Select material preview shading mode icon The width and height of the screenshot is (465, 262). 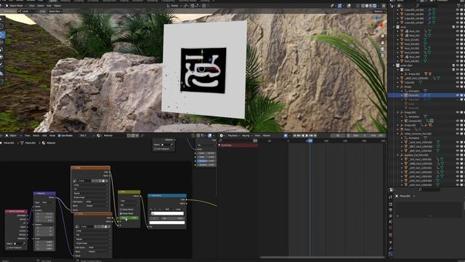pos(371,6)
